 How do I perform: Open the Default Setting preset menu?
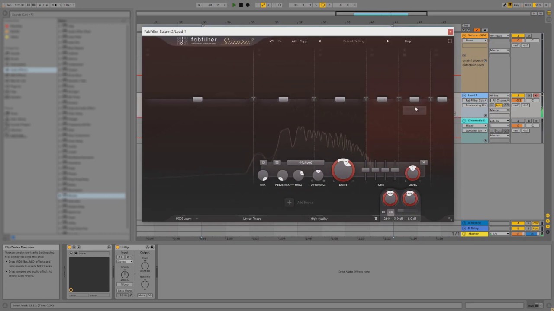[354, 41]
